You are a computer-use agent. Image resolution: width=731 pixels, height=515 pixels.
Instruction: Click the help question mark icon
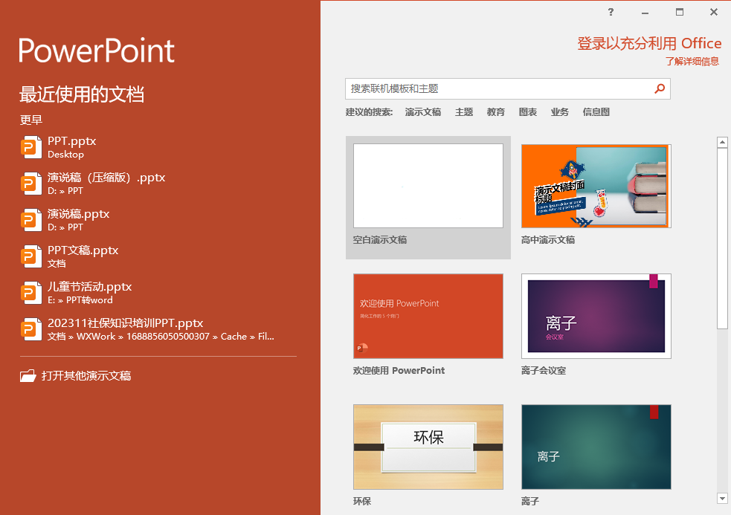pyautogui.click(x=611, y=12)
